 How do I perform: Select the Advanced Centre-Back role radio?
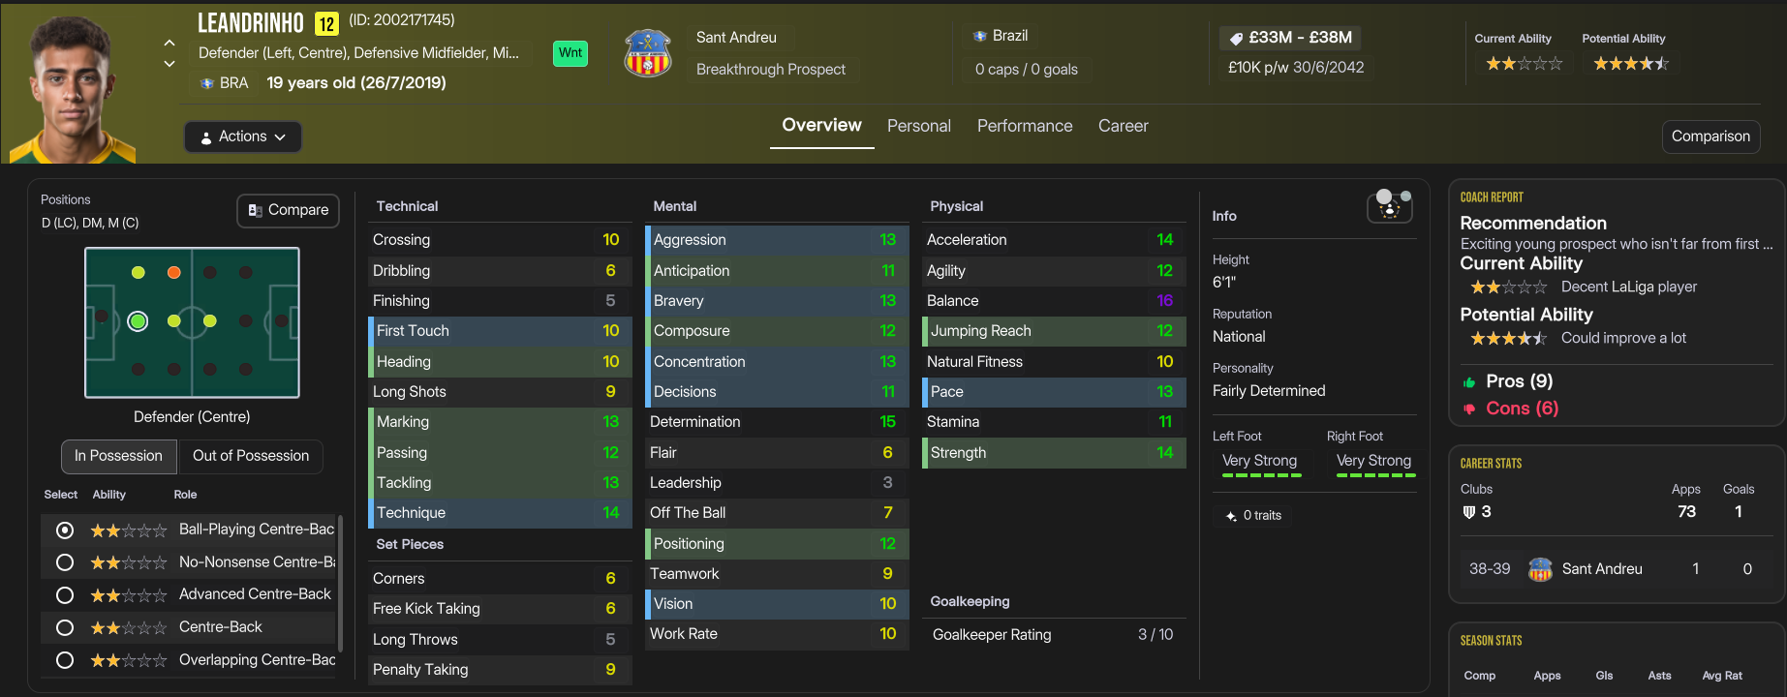(x=65, y=594)
